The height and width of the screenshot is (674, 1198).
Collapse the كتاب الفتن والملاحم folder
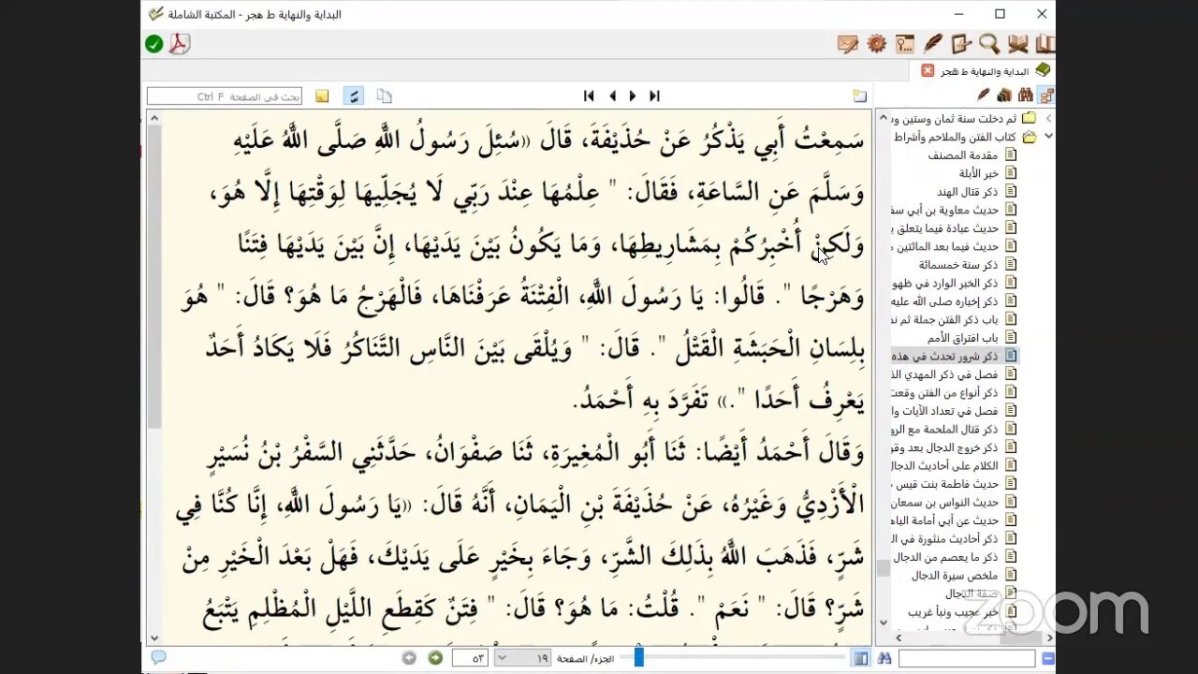tap(1048, 137)
